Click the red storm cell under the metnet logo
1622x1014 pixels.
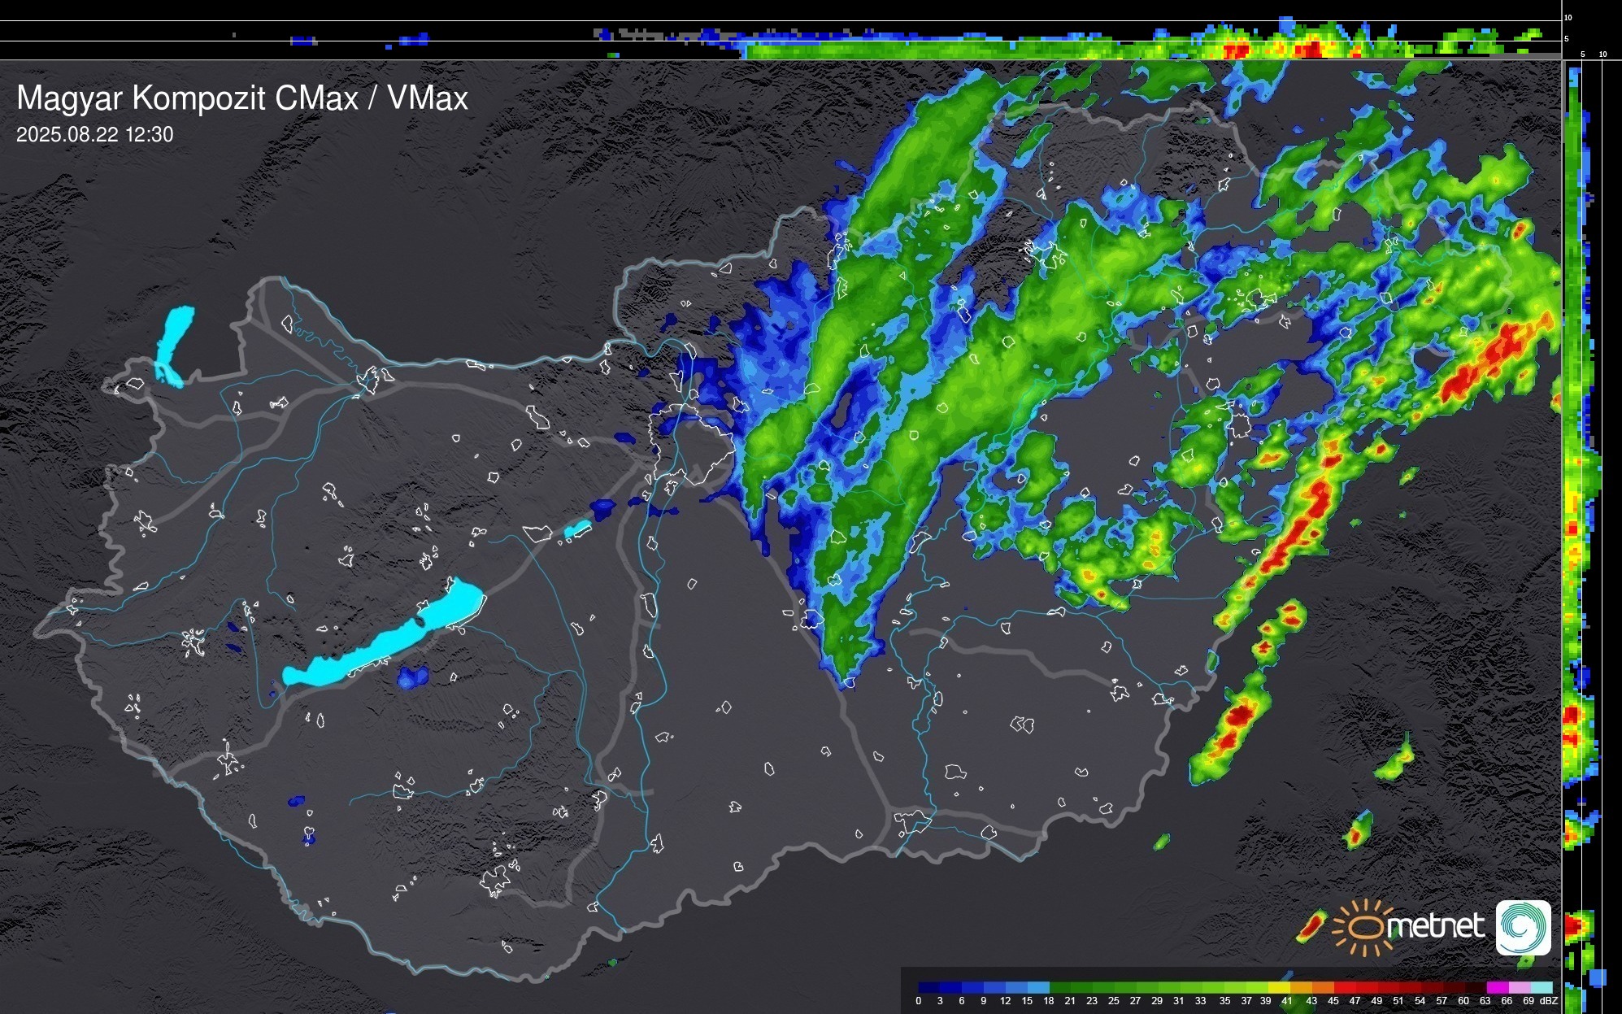[x=1311, y=926]
